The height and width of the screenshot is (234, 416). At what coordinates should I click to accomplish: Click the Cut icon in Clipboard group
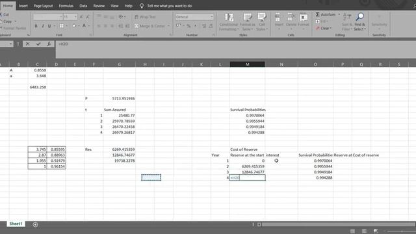(1, 14)
